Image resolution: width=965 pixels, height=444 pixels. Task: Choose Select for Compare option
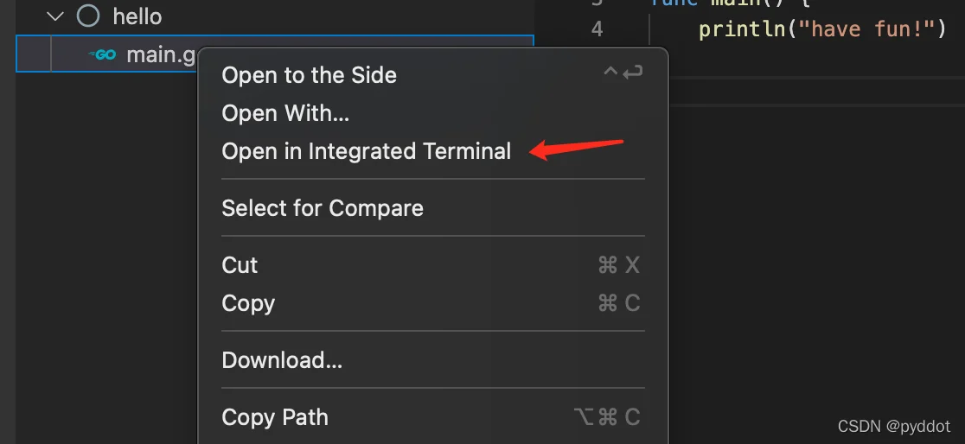pos(323,208)
